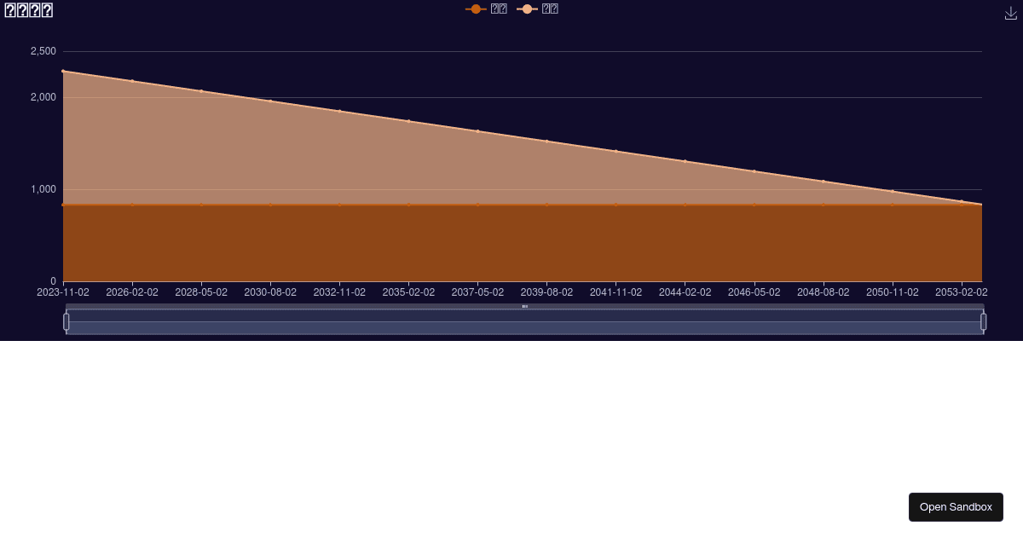Viewport: 1023px width, 537px height.
Task: Click the right handle of the zoom slider
Action: point(984,321)
